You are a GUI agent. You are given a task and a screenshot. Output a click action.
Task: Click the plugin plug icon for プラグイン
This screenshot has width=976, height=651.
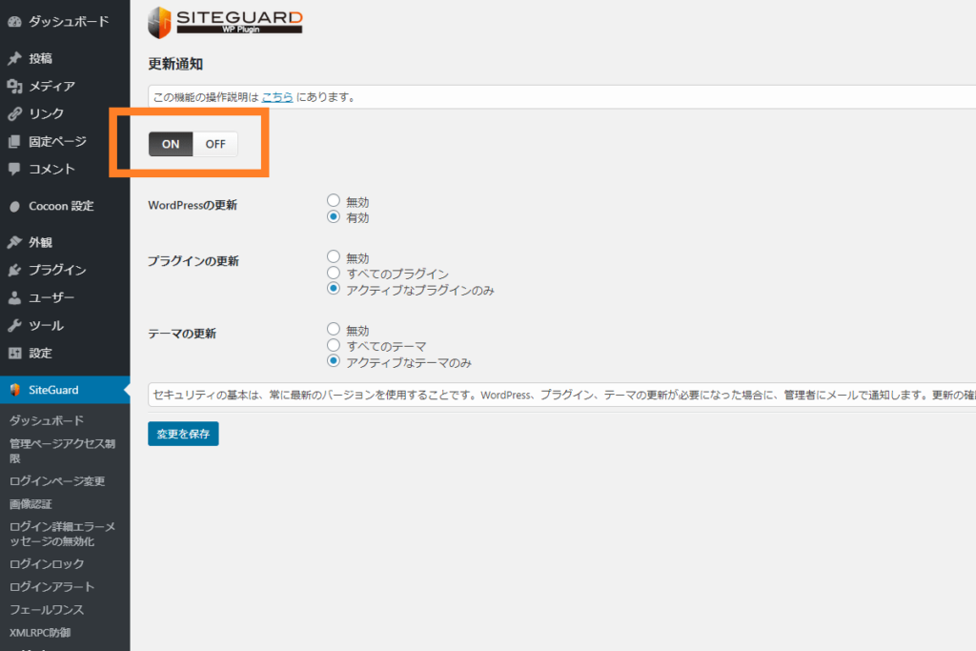[14, 270]
